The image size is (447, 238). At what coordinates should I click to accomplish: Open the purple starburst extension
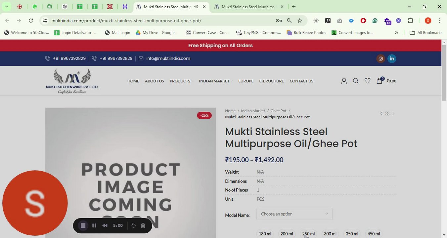click(x=399, y=20)
